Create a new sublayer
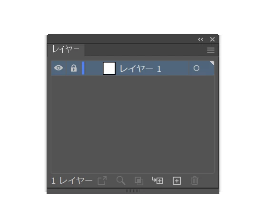The height and width of the screenshot is (219, 255). pyautogui.click(x=157, y=180)
